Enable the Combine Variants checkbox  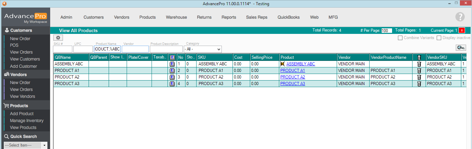point(400,38)
